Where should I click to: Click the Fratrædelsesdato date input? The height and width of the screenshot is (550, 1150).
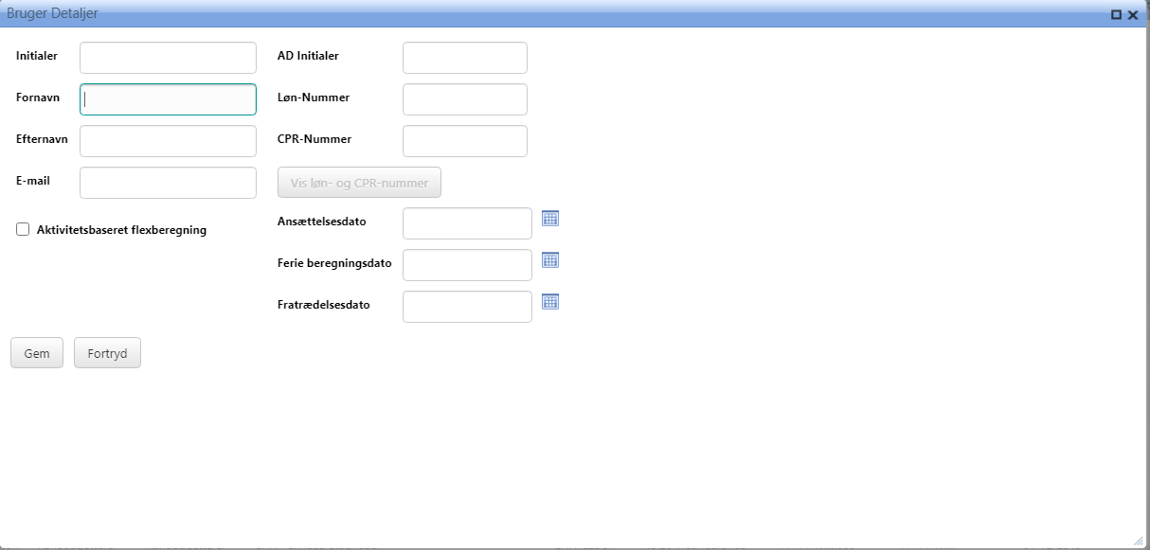pyautogui.click(x=467, y=307)
